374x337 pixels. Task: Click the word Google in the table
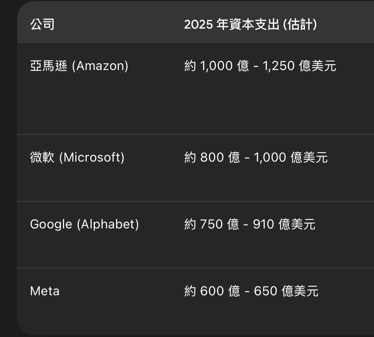(51, 224)
